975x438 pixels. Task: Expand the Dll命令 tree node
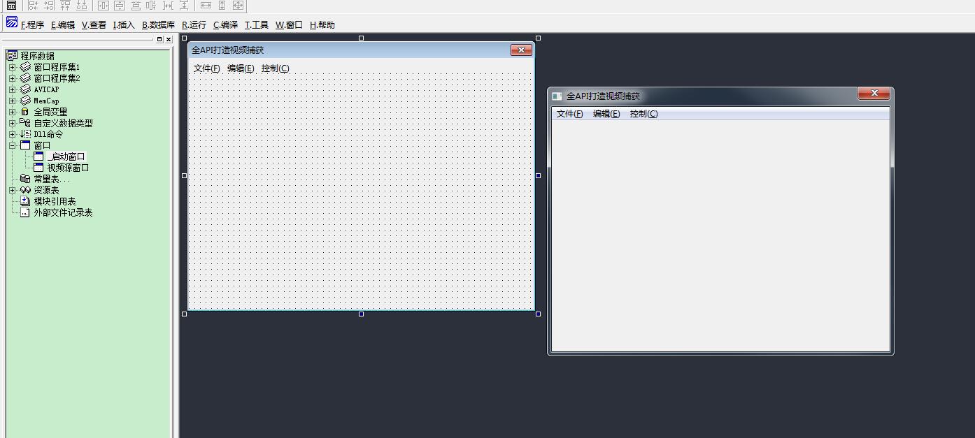[12, 134]
